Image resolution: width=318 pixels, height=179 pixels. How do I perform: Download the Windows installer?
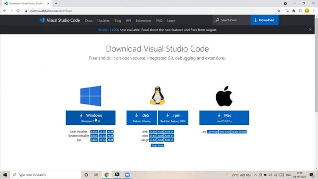tap(90, 118)
